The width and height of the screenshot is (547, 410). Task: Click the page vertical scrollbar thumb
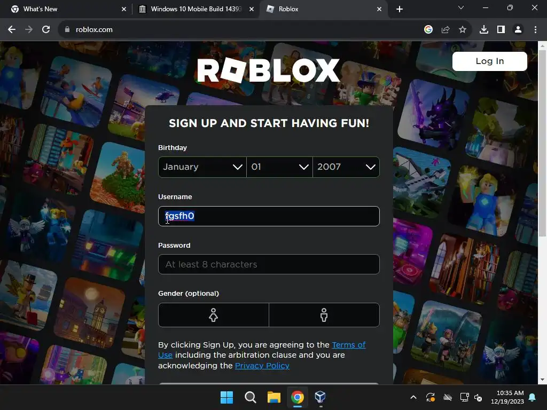(542, 143)
